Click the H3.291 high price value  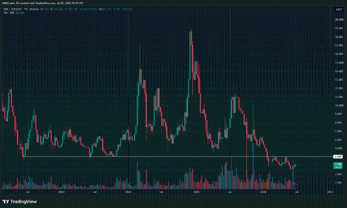pos(54,9)
